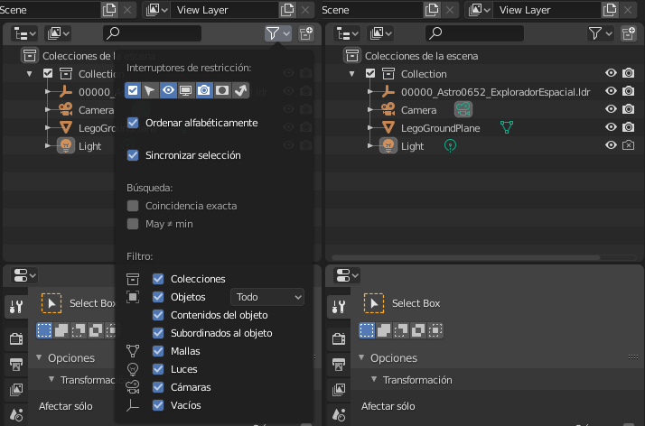Open editor type menu in left outliner
This screenshot has height=426, width=645.
[24, 33]
